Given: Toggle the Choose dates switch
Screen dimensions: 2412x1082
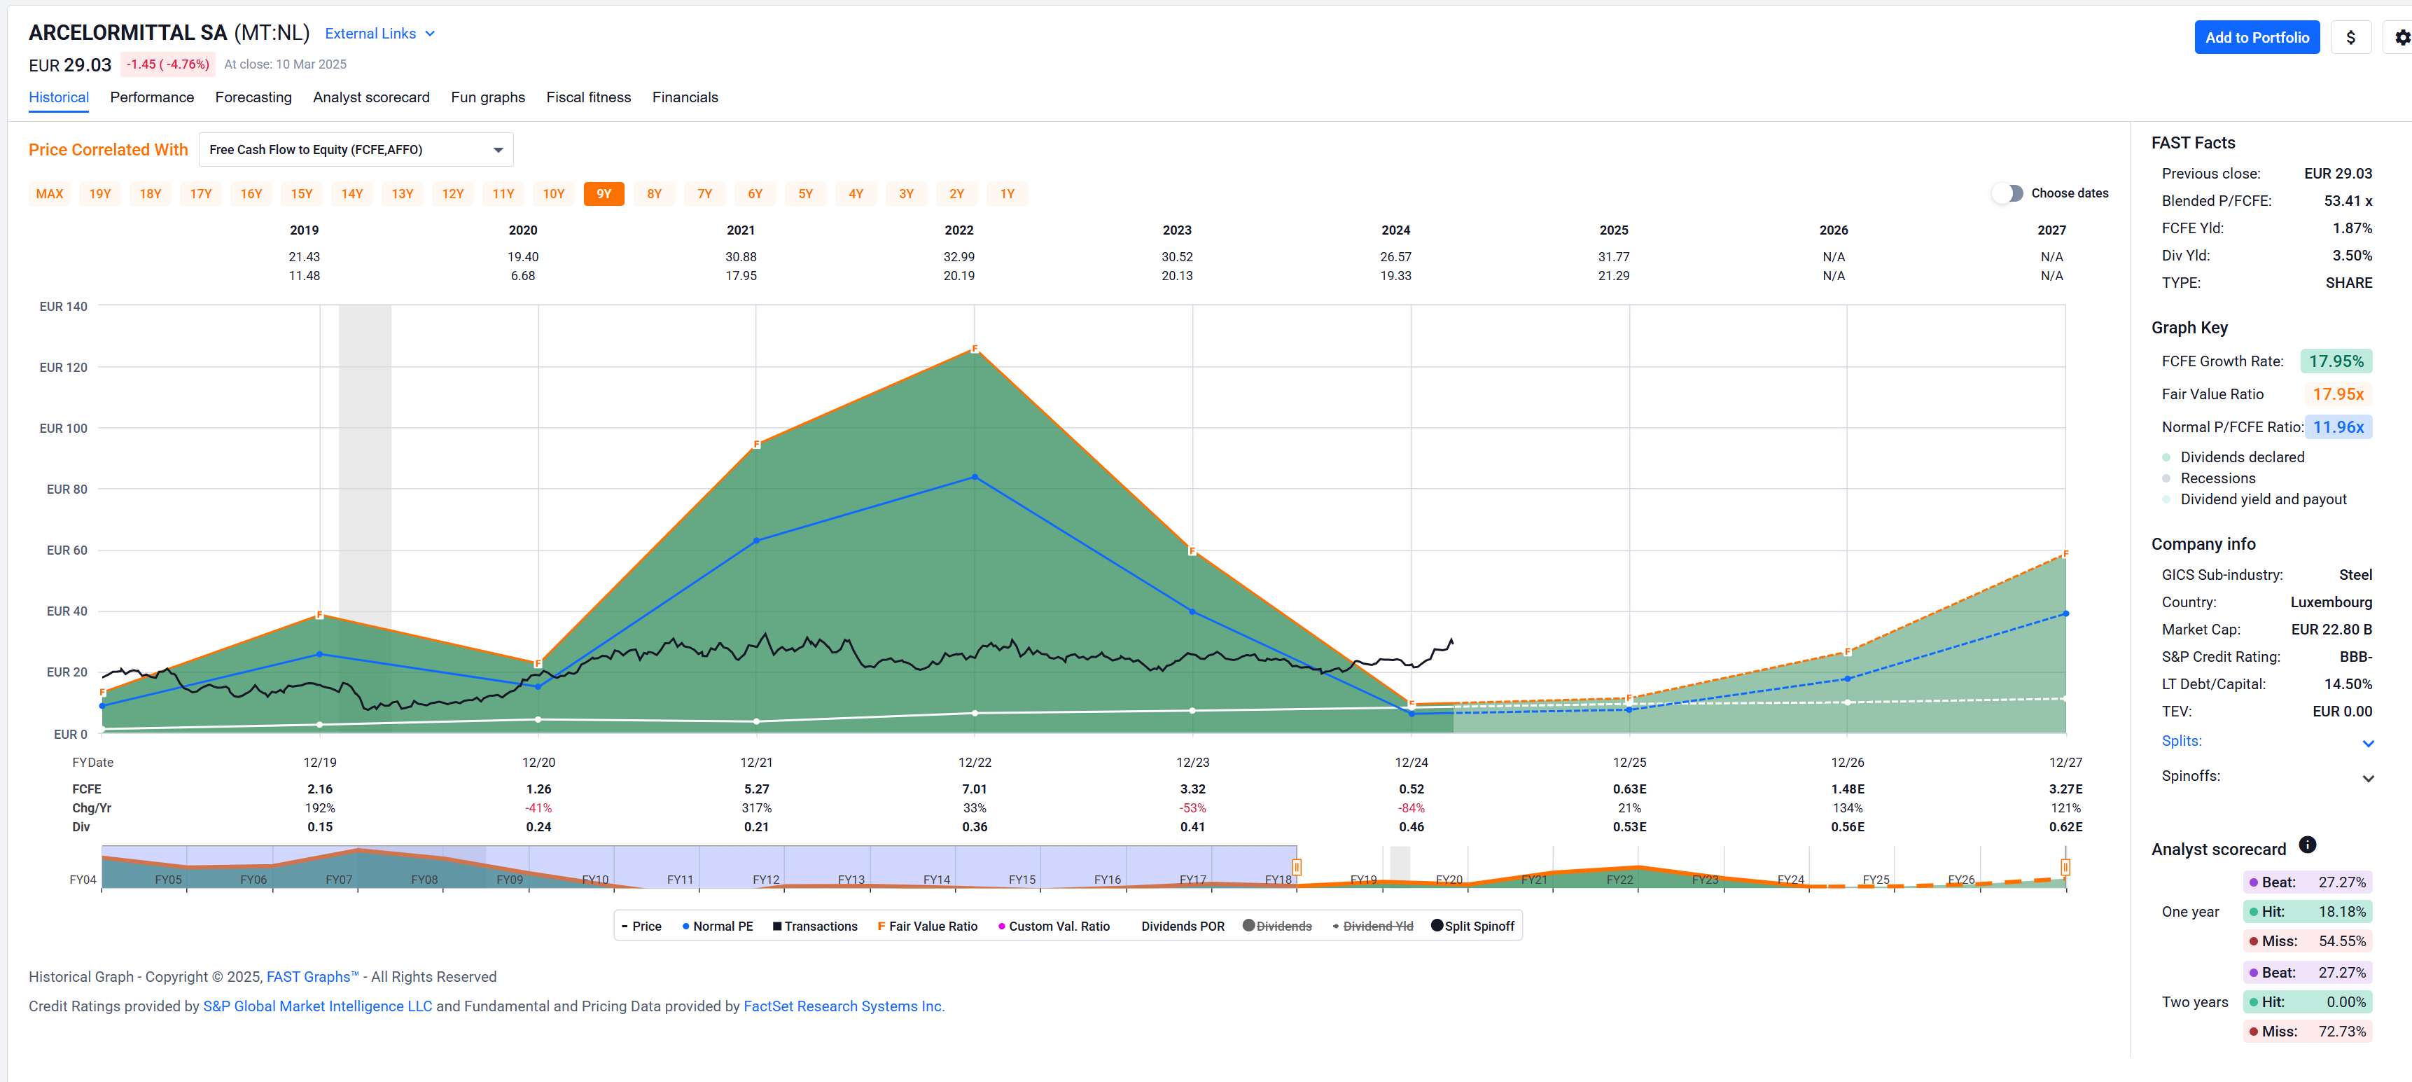Looking at the screenshot, I should (x=2007, y=193).
